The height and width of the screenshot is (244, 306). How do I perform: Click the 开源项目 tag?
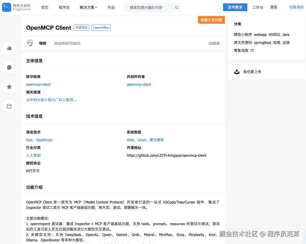81,28
